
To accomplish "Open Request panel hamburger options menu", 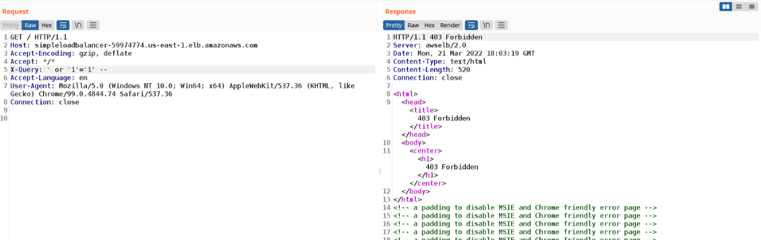I will 93,25.
